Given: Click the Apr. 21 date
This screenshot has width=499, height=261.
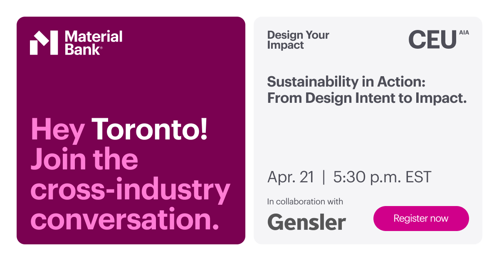Looking at the screenshot, I should (291, 177).
